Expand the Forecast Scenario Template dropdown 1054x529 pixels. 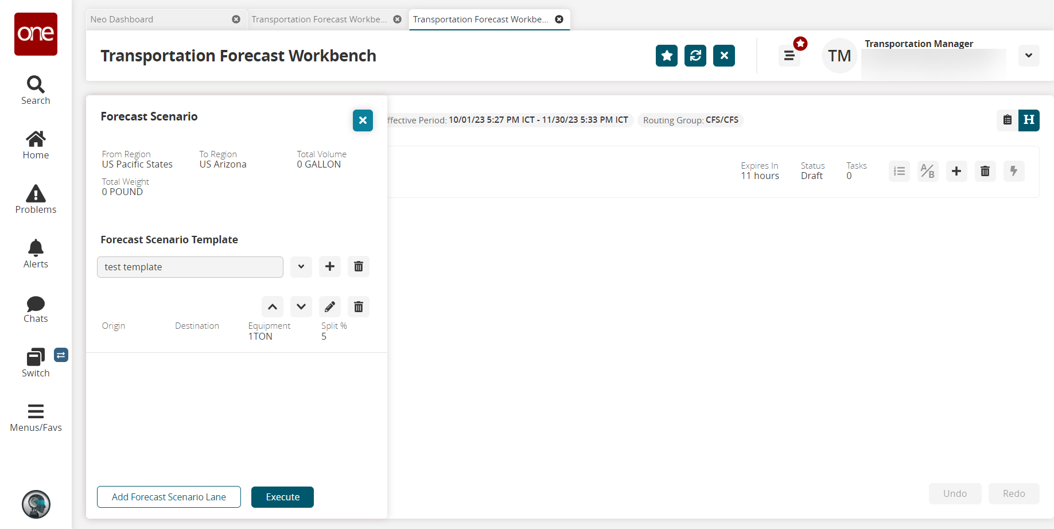coord(301,267)
